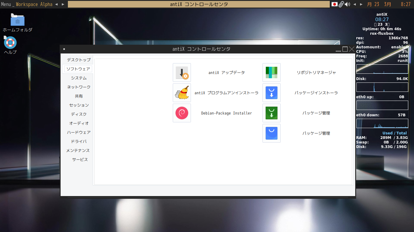Open the blue パッケージインストーラ icon

(271, 93)
